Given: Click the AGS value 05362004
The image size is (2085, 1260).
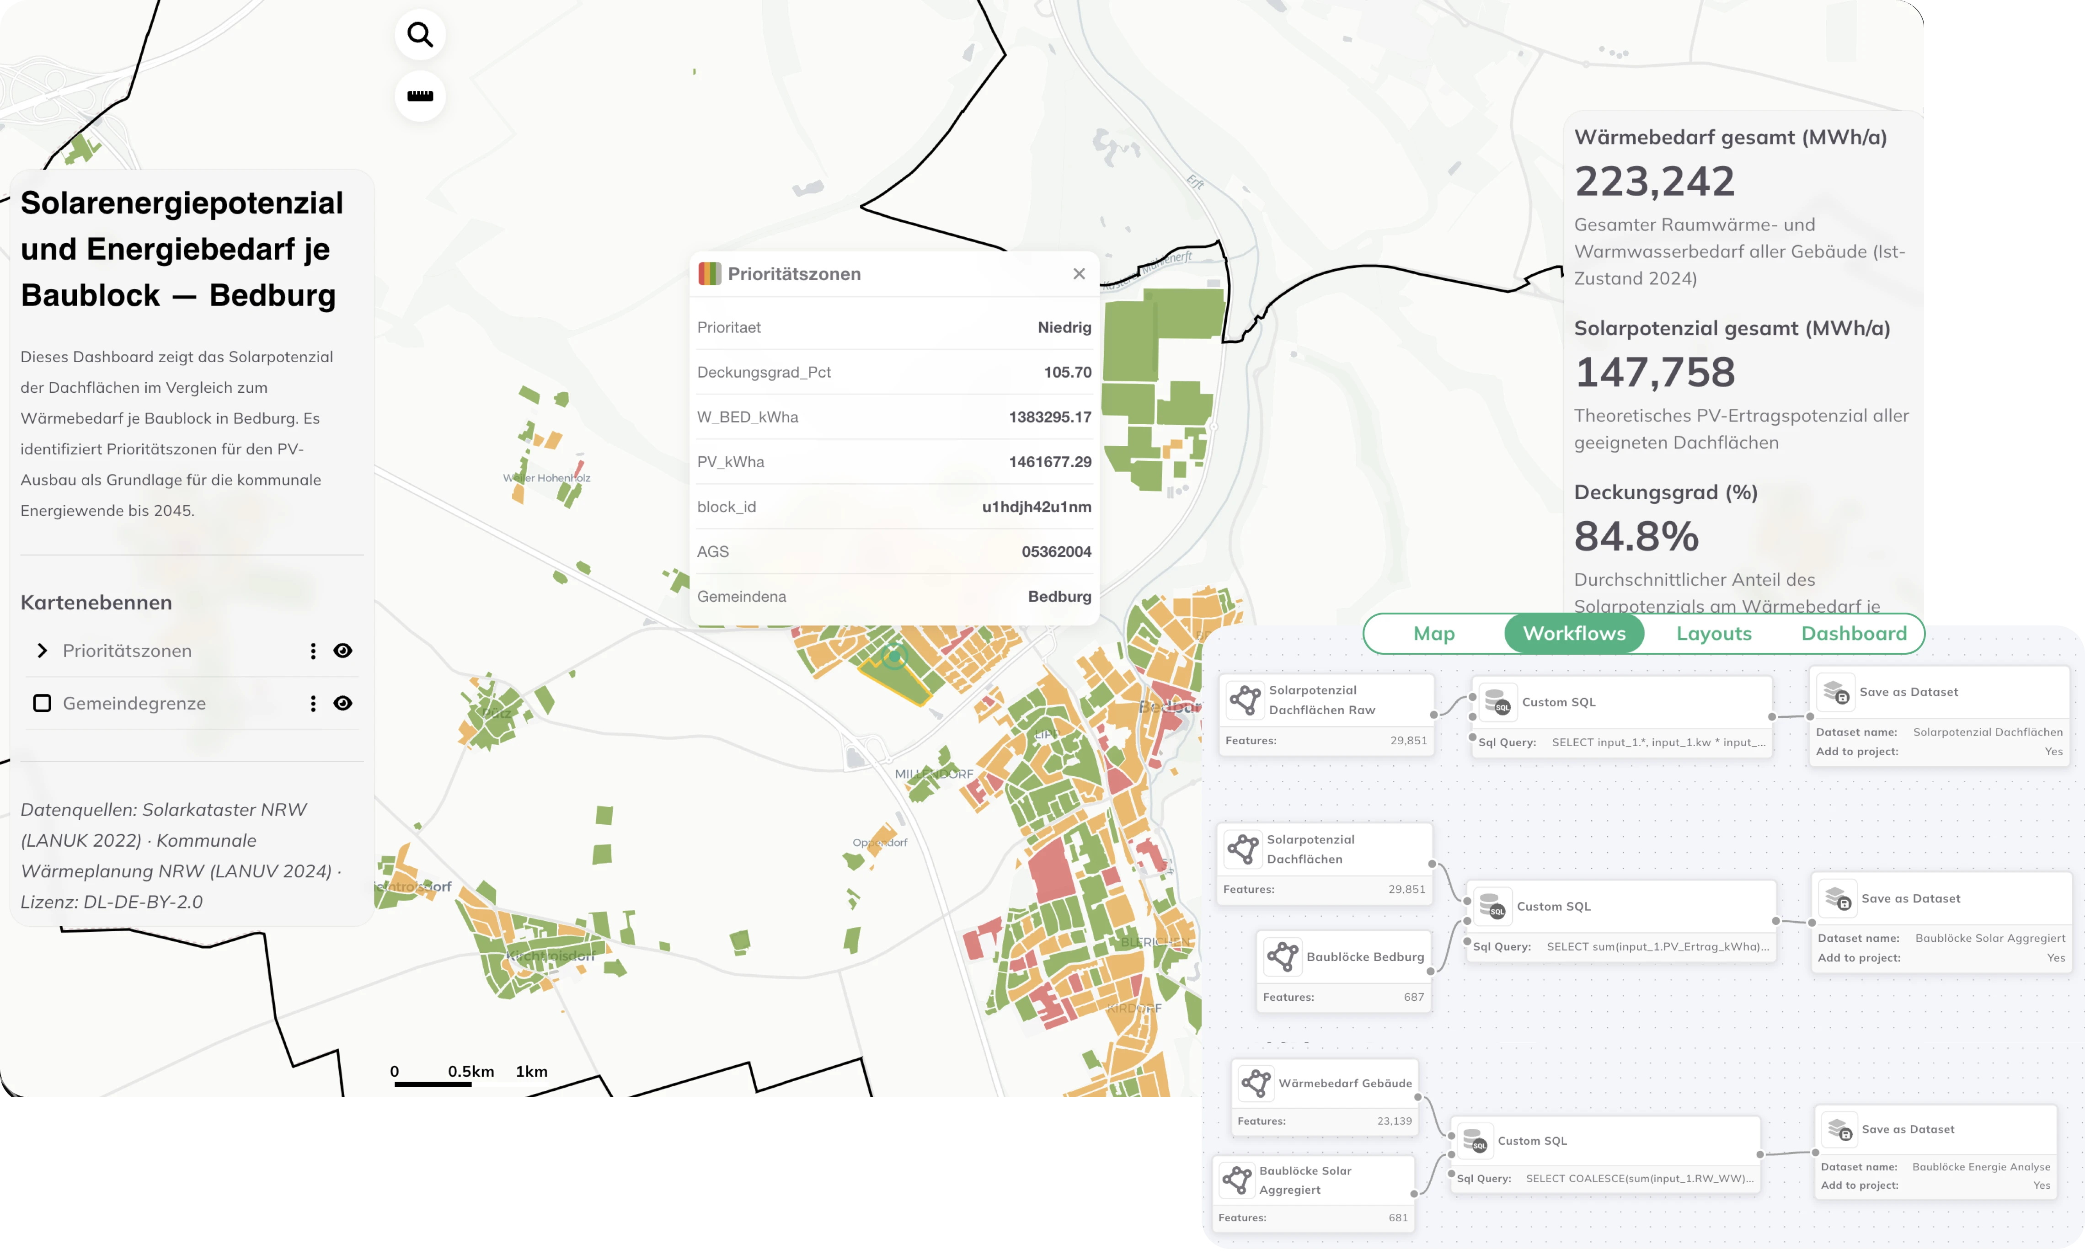Looking at the screenshot, I should click(1057, 552).
